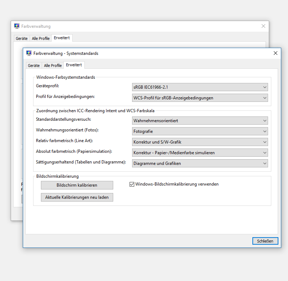
Task: Click Aktuelle Kalibrierungen neu laden button
Action: (77, 197)
